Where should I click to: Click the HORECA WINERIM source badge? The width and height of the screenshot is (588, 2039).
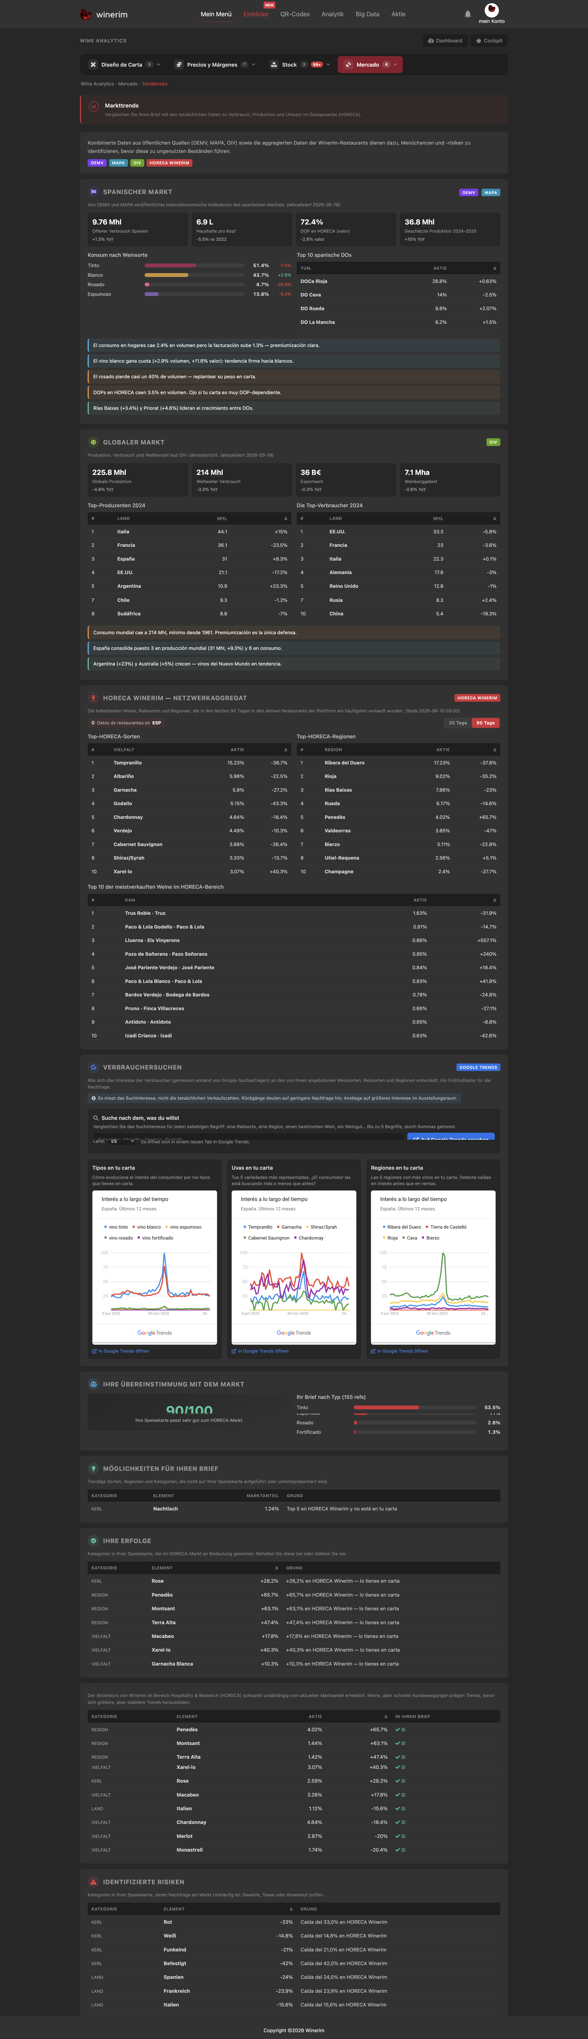point(169,163)
